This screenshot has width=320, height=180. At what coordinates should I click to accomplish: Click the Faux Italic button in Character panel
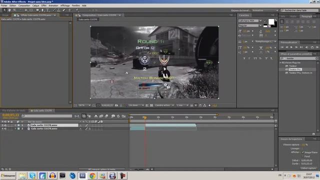pos(249,58)
